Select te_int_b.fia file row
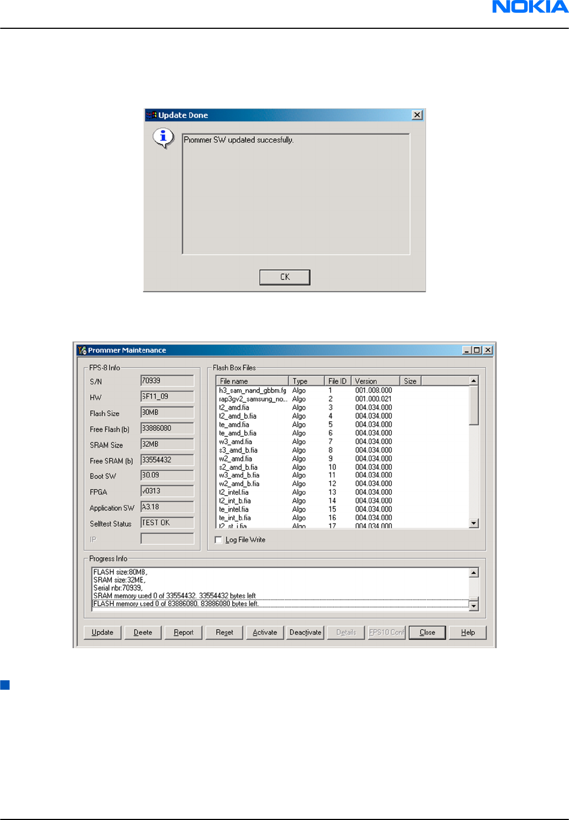Viewport: 569px width, 820px height. click(x=342, y=518)
